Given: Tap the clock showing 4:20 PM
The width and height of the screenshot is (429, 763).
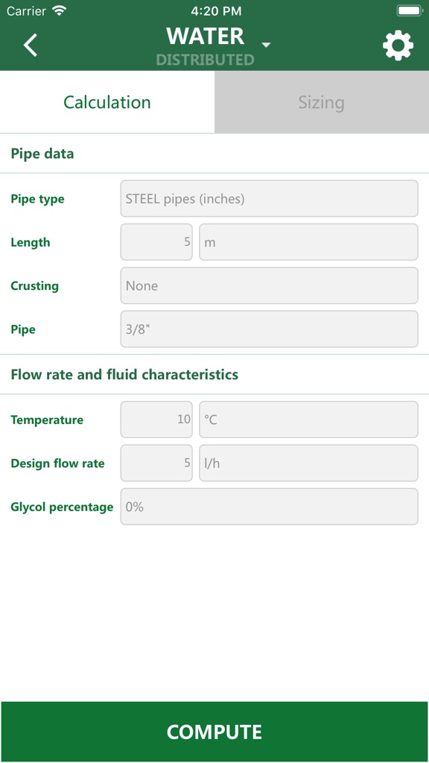Looking at the screenshot, I should click(x=214, y=11).
